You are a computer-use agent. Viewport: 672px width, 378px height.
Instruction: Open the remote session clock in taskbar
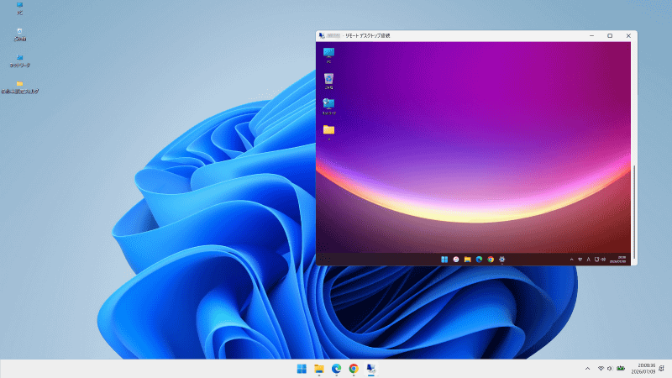(x=618, y=260)
